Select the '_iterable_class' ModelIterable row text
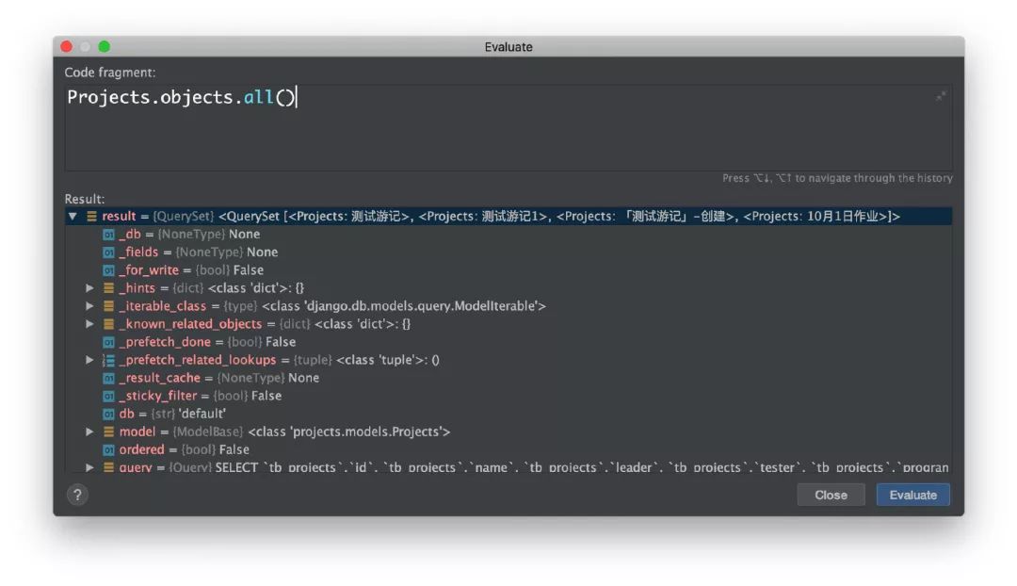Screen dimensions: 1017x586 tap(332, 306)
